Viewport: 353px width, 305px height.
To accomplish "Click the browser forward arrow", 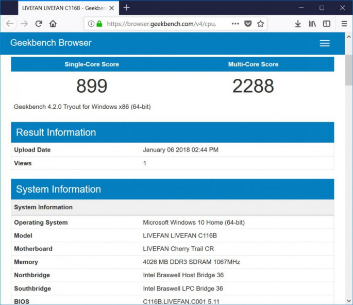I will click(x=24, y=24).
